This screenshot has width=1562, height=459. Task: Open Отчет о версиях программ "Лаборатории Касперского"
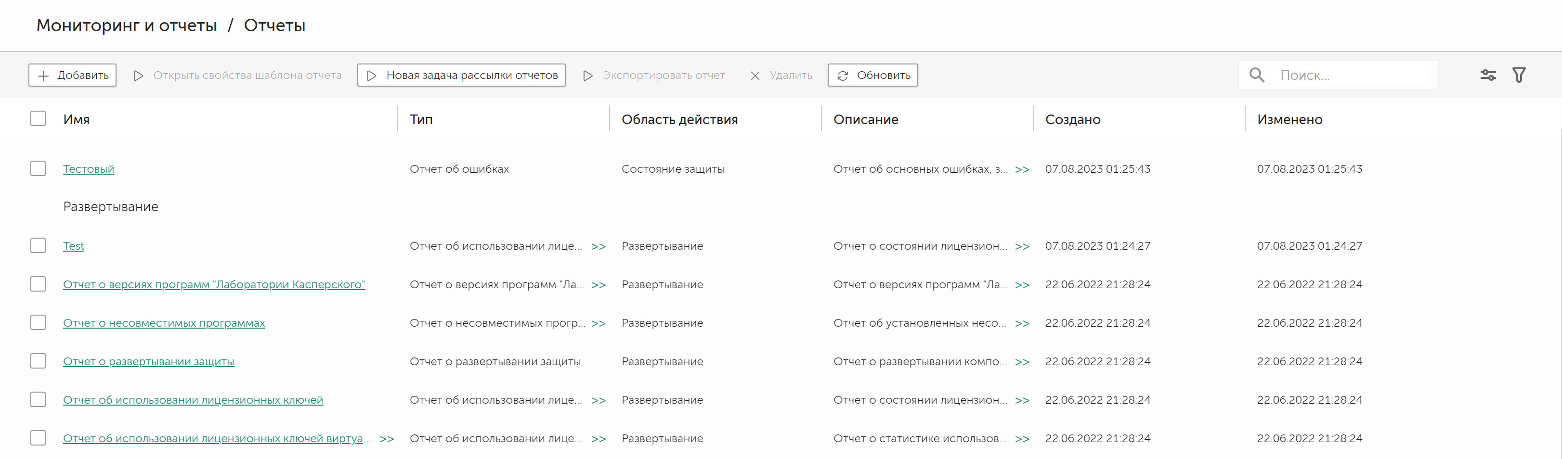coord(214,285)
